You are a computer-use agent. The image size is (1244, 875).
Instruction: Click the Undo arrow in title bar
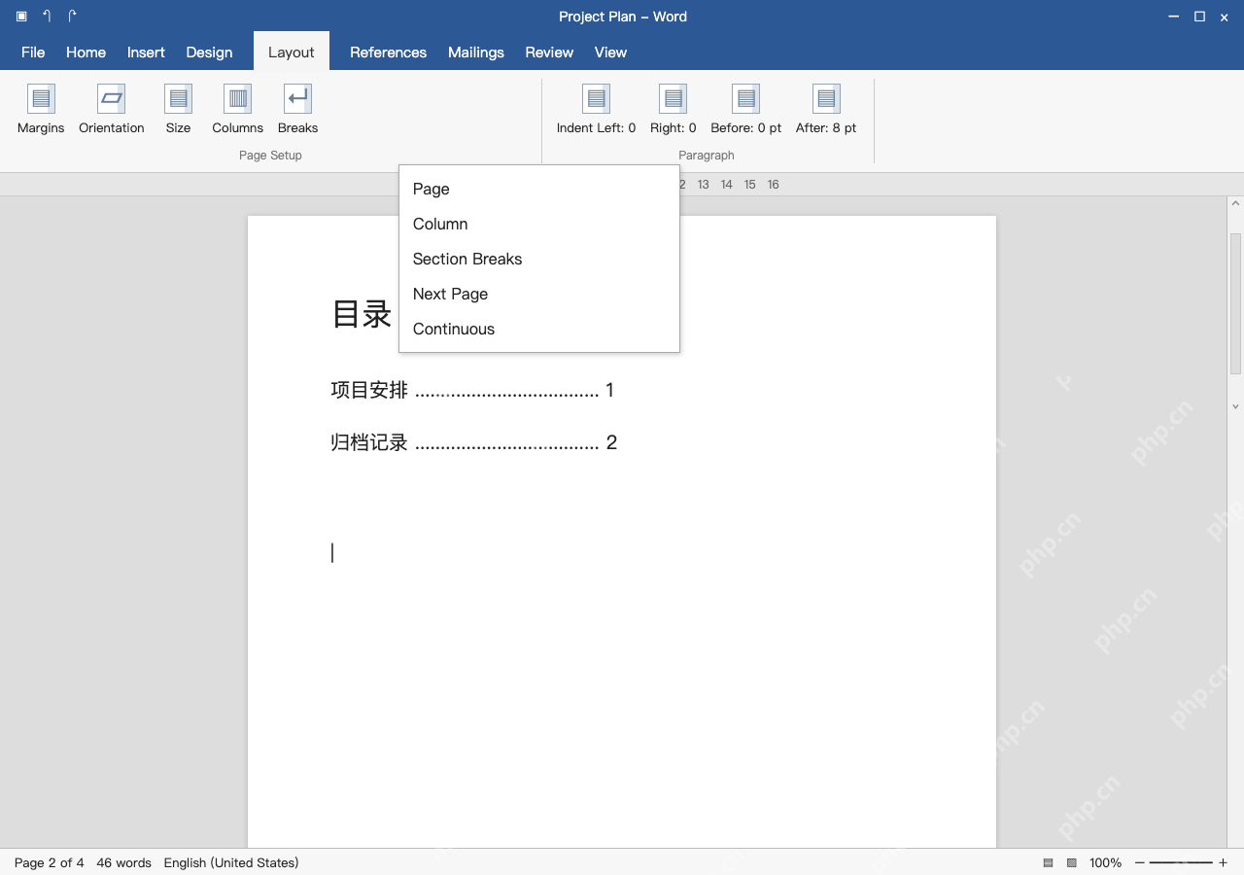(x=47, y=17)
